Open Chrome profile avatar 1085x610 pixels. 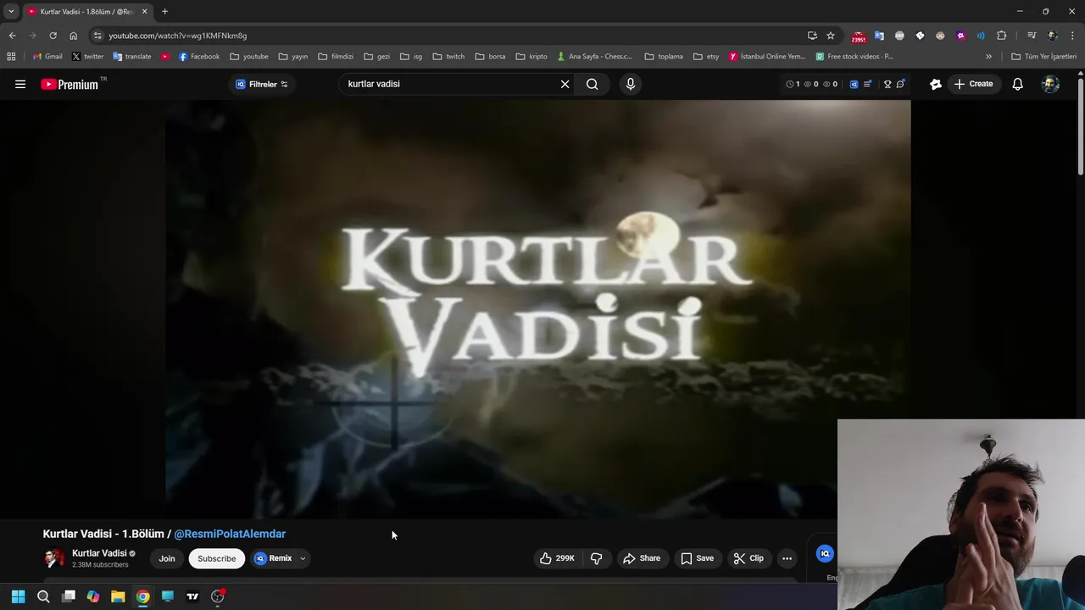pos(1052,36)
